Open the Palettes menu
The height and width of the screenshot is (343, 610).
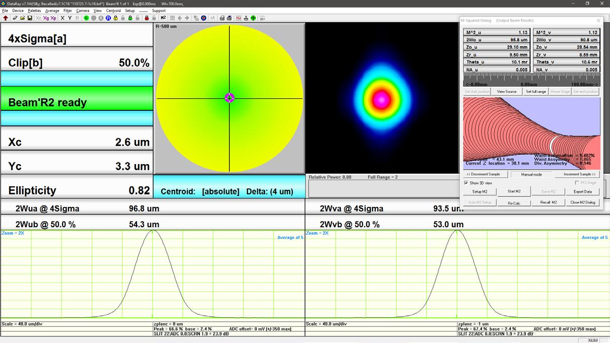tap(34, 11)
